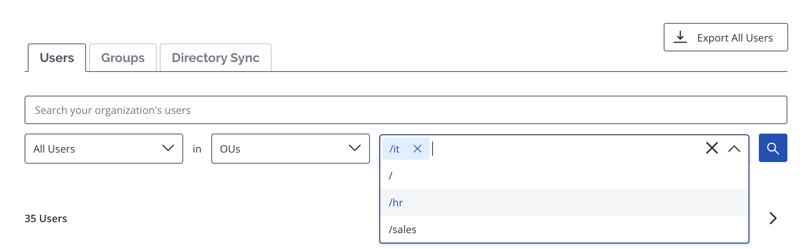Go to the next page with the right chevron
The width and height of the screenshot is (808, 249).
[773, 218]
